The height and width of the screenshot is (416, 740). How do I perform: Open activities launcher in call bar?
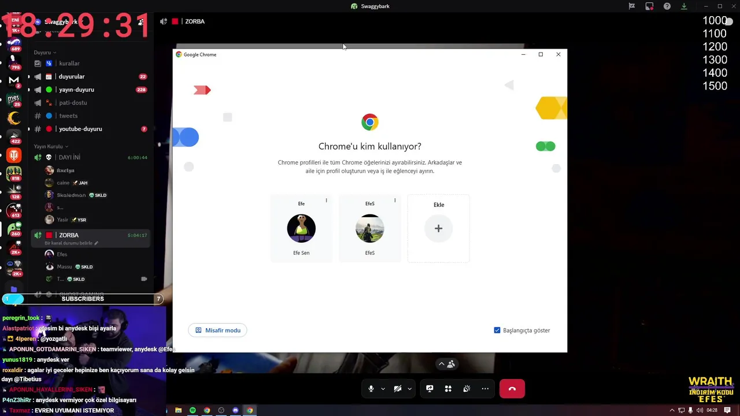[448, 389]
